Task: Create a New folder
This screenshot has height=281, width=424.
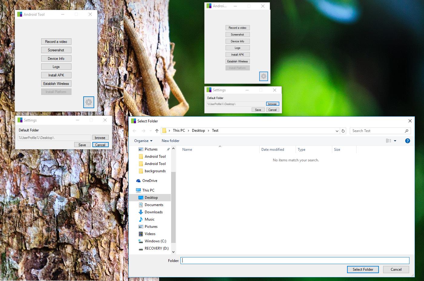Action: [170, 140]
